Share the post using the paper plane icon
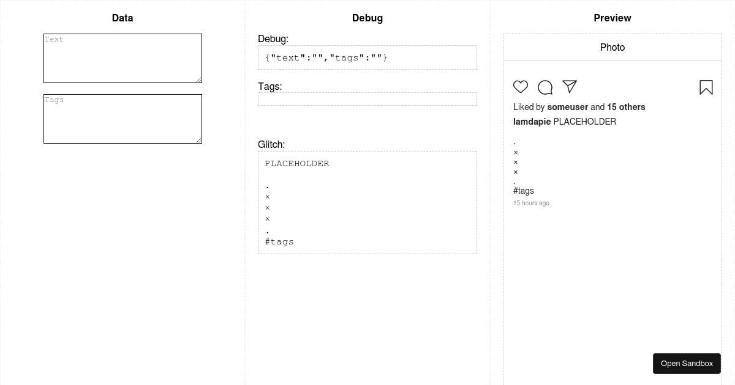735x385 pixels. click(570, 87)
